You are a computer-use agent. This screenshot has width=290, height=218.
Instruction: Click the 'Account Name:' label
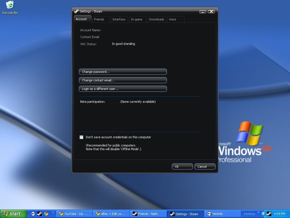click(x=90, y=30)
